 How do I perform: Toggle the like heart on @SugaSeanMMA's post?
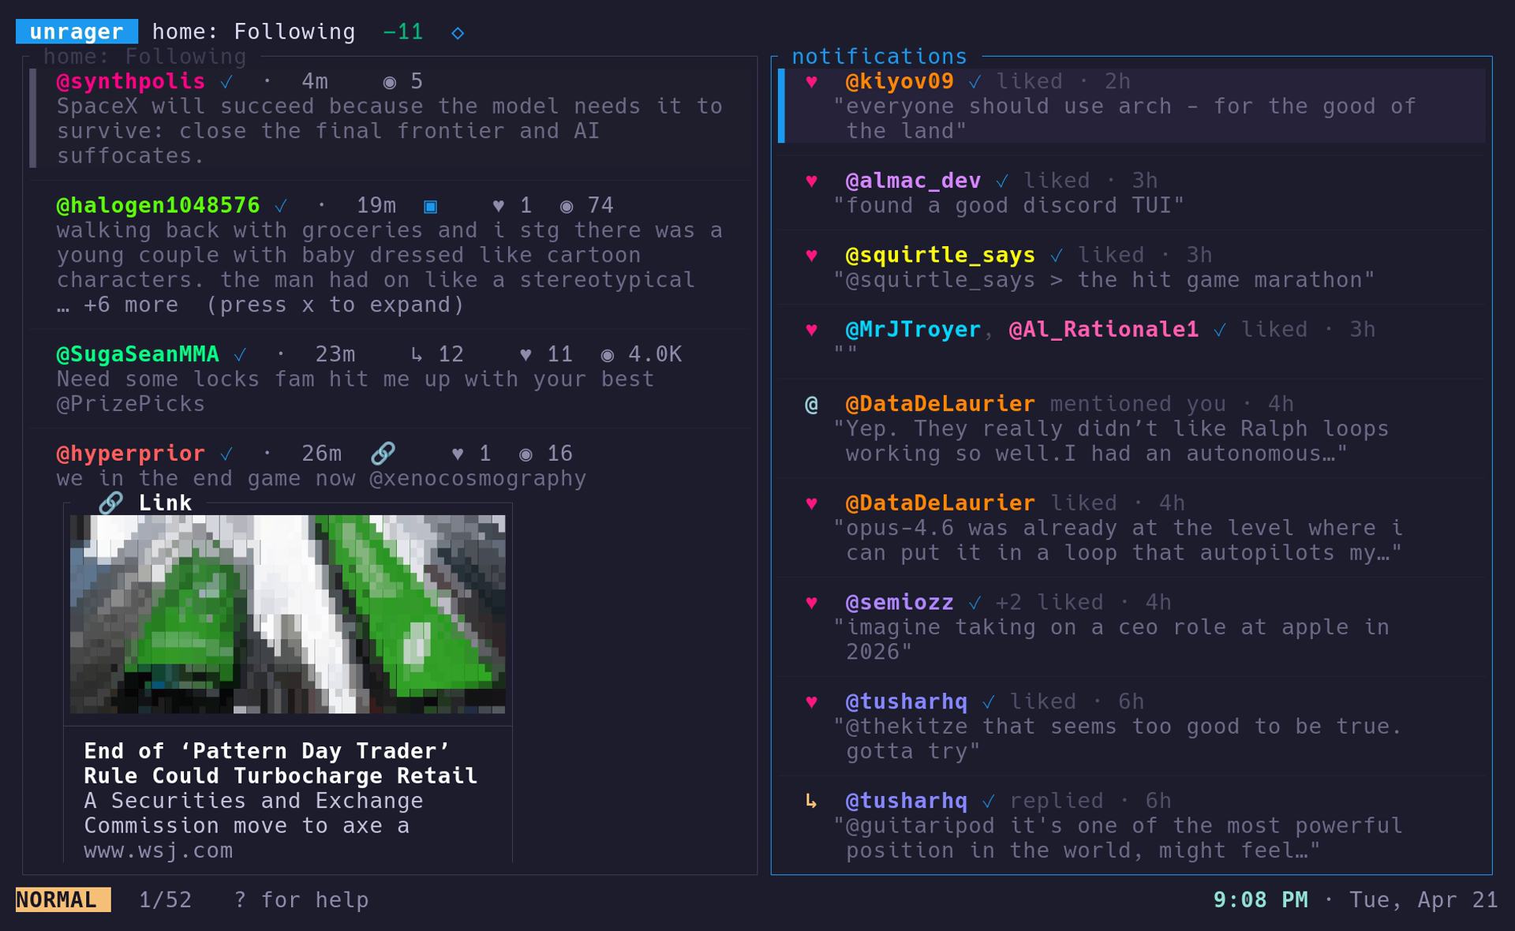tap(526, 354)
